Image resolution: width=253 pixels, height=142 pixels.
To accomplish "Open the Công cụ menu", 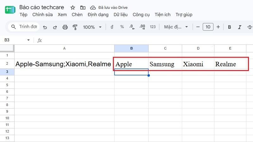I will [141, 15].
